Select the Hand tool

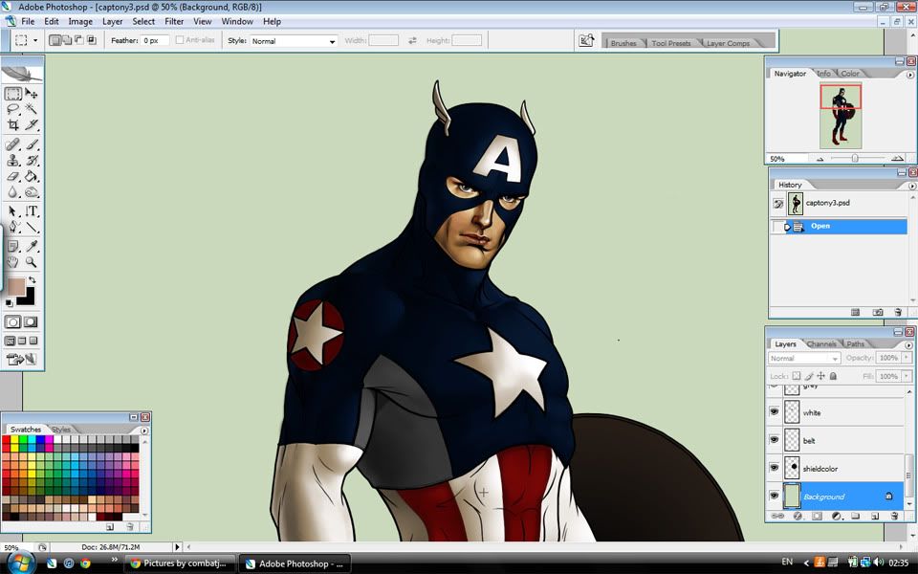(12, 262)
